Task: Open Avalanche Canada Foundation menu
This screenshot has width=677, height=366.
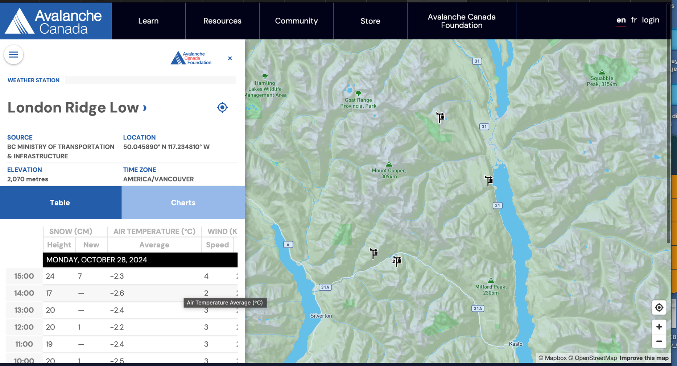Action: tap(462, 21)
